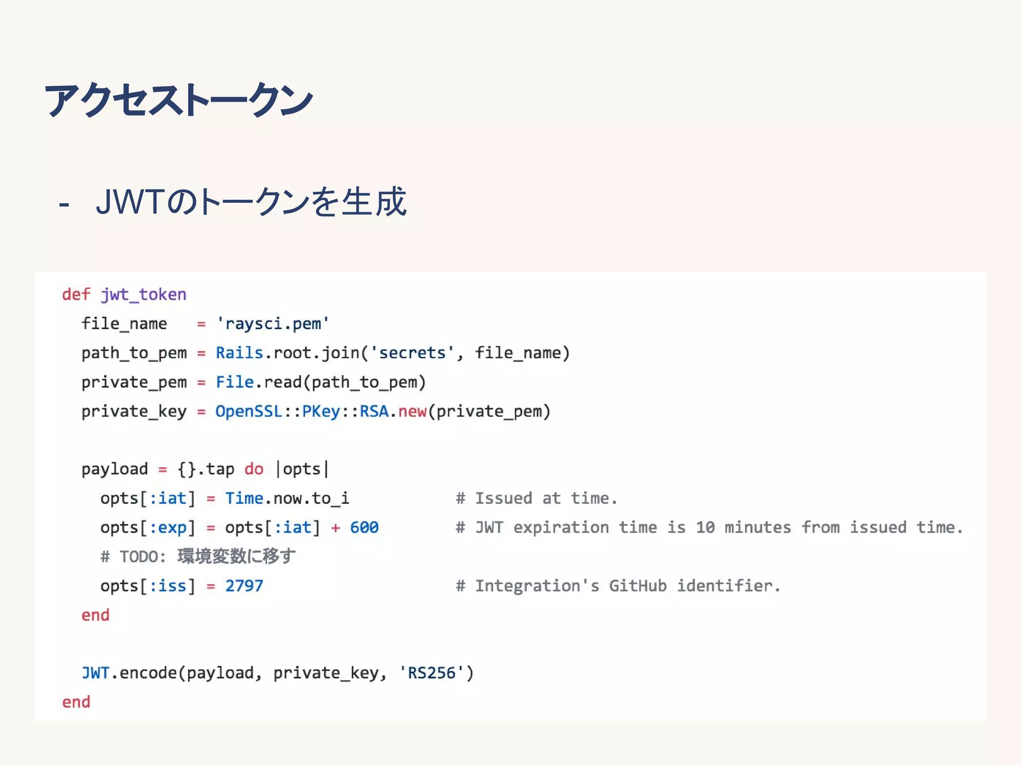This screenshot has height=765, width=1021.
Task: Click the string 'raysci.pem'
Action: tap(272, 324)
